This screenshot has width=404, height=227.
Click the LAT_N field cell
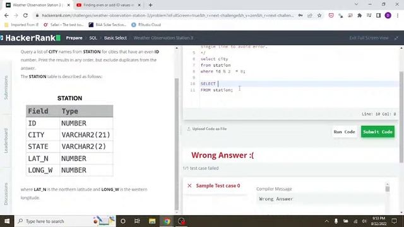tap(43, 158)
